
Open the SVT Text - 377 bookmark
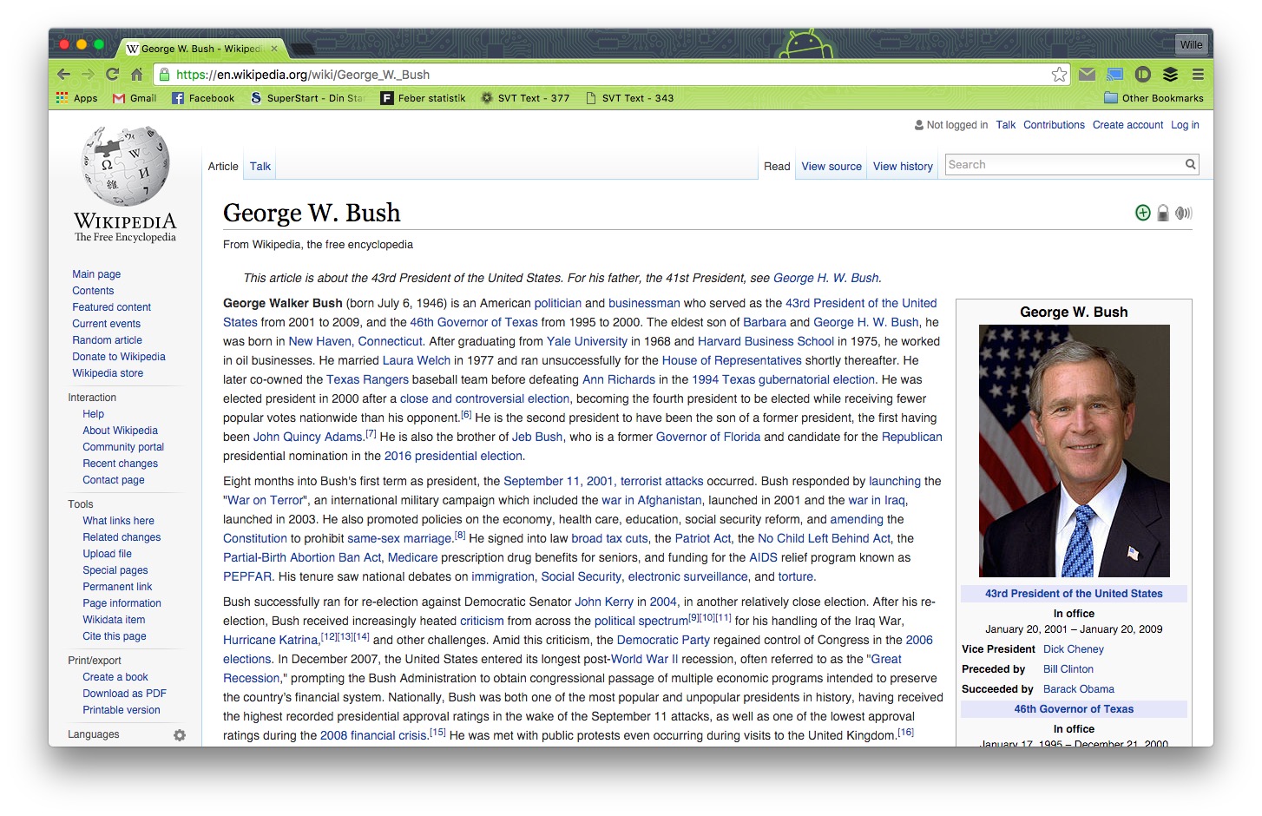(x=525, y=98)
